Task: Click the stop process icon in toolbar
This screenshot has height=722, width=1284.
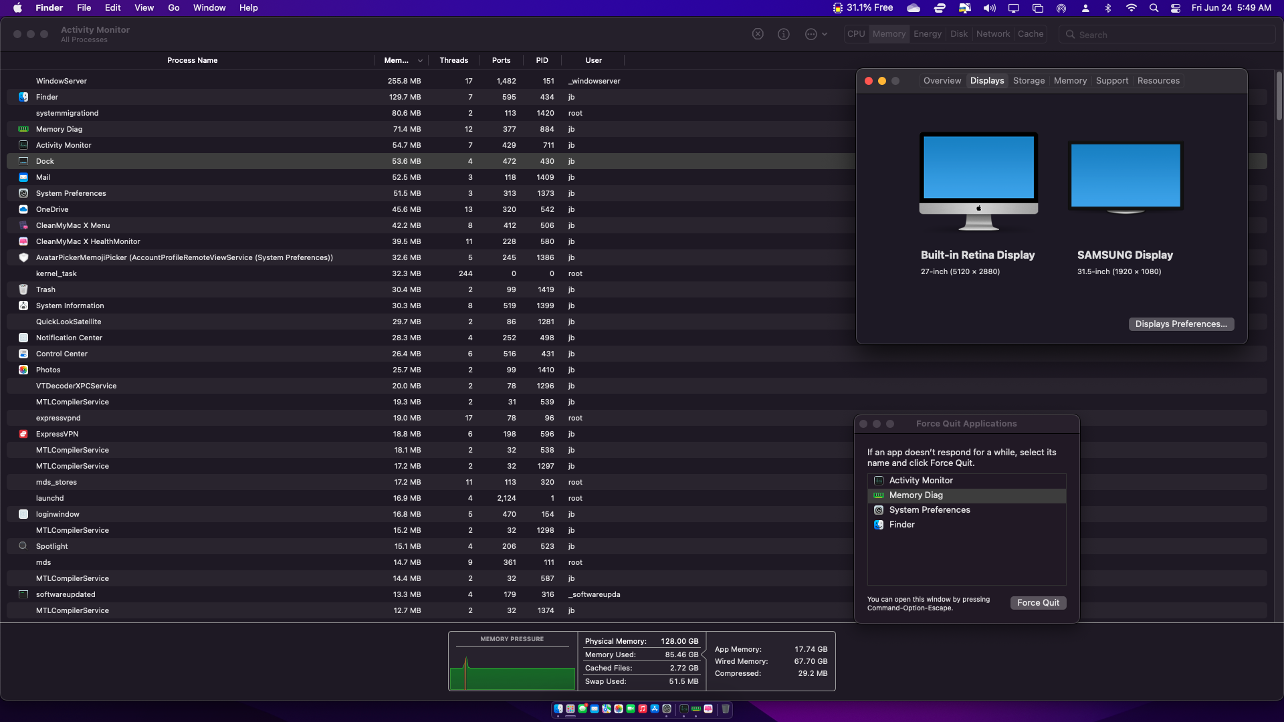Action: [x=758, y=34]
